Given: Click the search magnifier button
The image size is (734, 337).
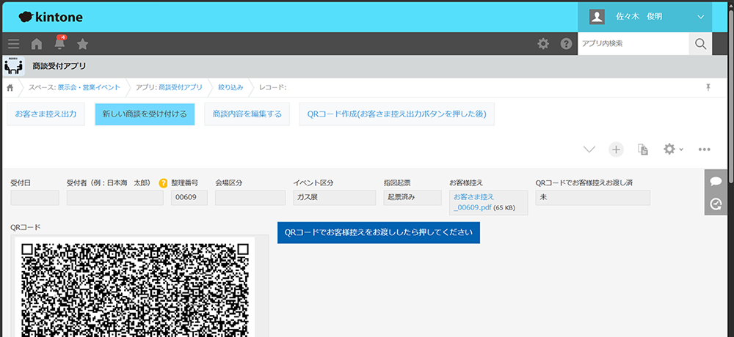Looking at the screenshot, I should (700, 44).
